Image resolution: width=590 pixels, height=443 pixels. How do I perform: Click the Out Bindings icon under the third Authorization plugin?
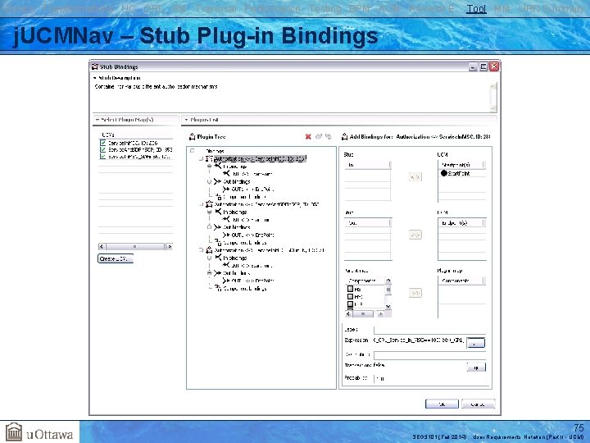[217, 273]
